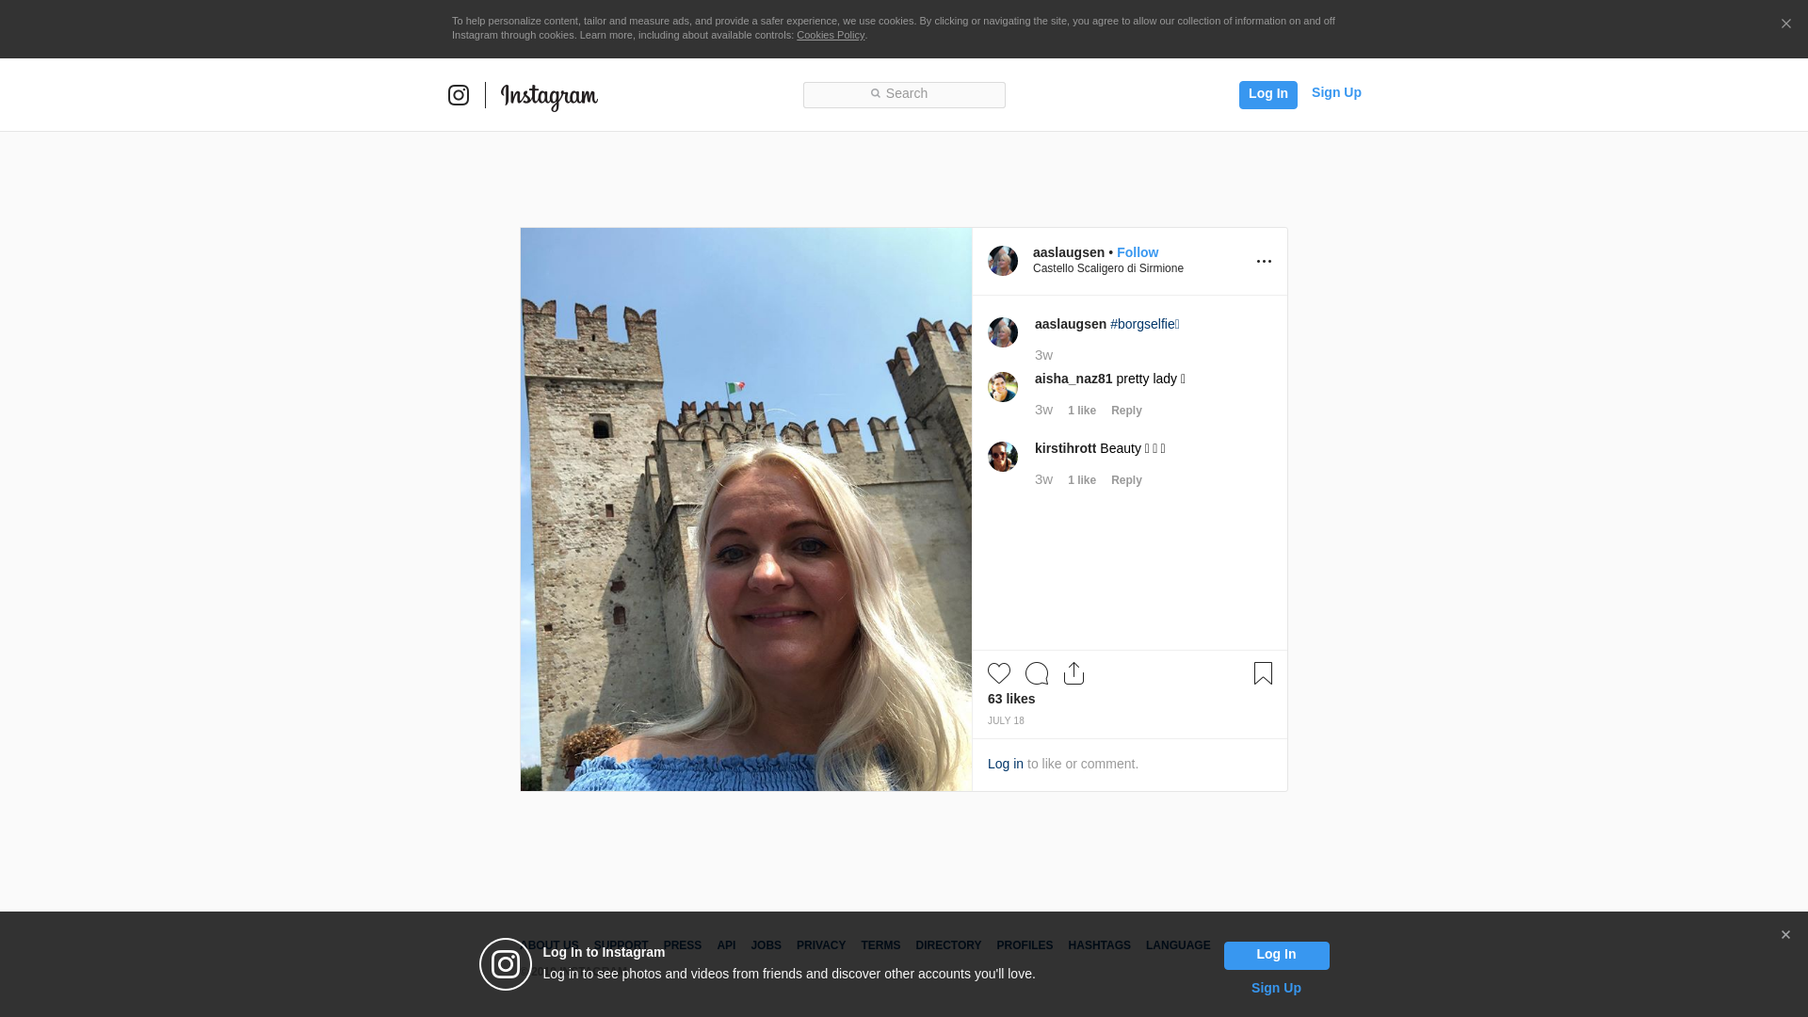Open the HASHTAGS footer link
Viewport: 1808px width, 1017px height.
pos(1099,945)
